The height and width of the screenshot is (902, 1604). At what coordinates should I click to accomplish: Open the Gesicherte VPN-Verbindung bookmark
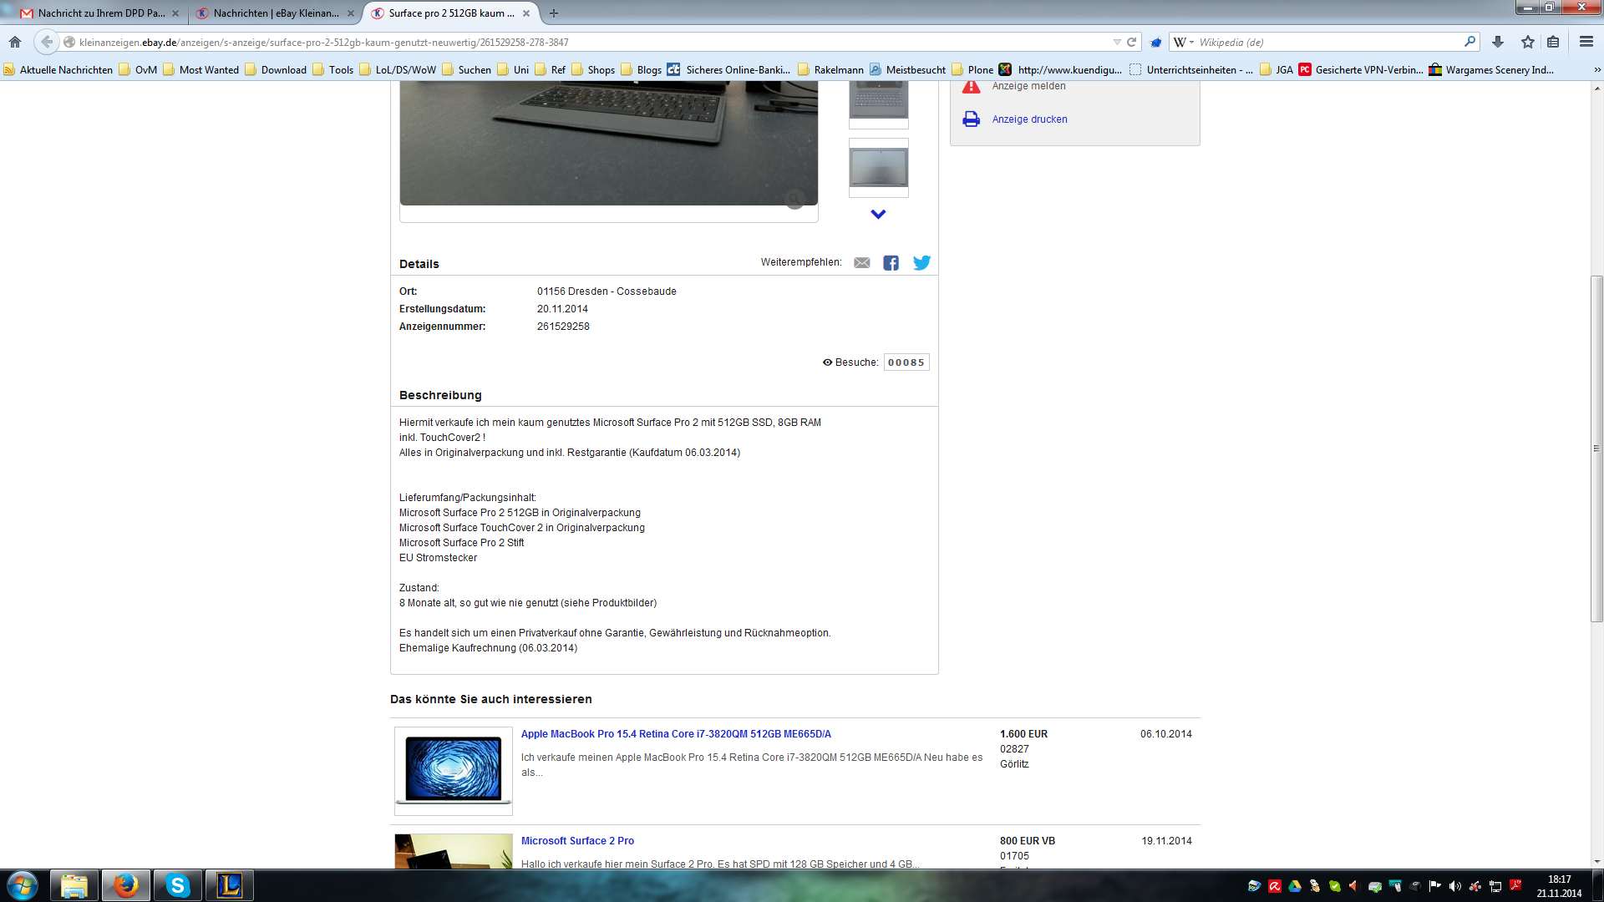1361,70
